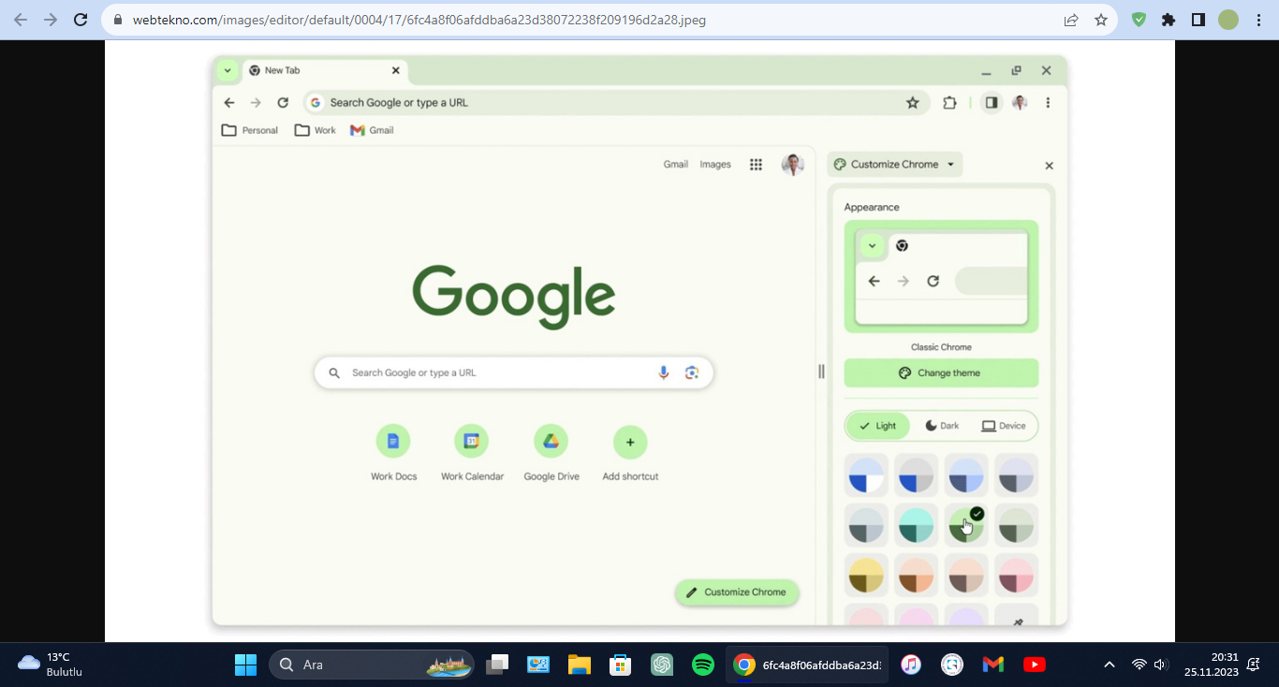Click the Share icon in the outer address bar
1279x687 pixels.
click(1071, 20)
